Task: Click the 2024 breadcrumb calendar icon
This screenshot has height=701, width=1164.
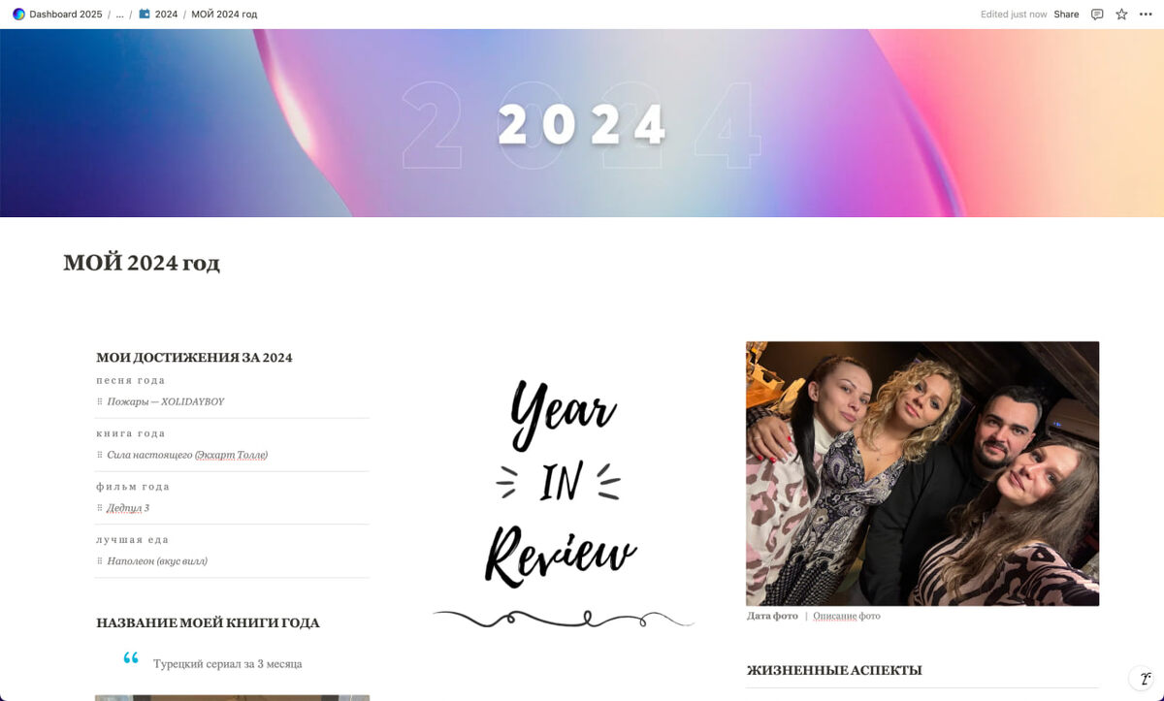Action: [x=145, y=15]
